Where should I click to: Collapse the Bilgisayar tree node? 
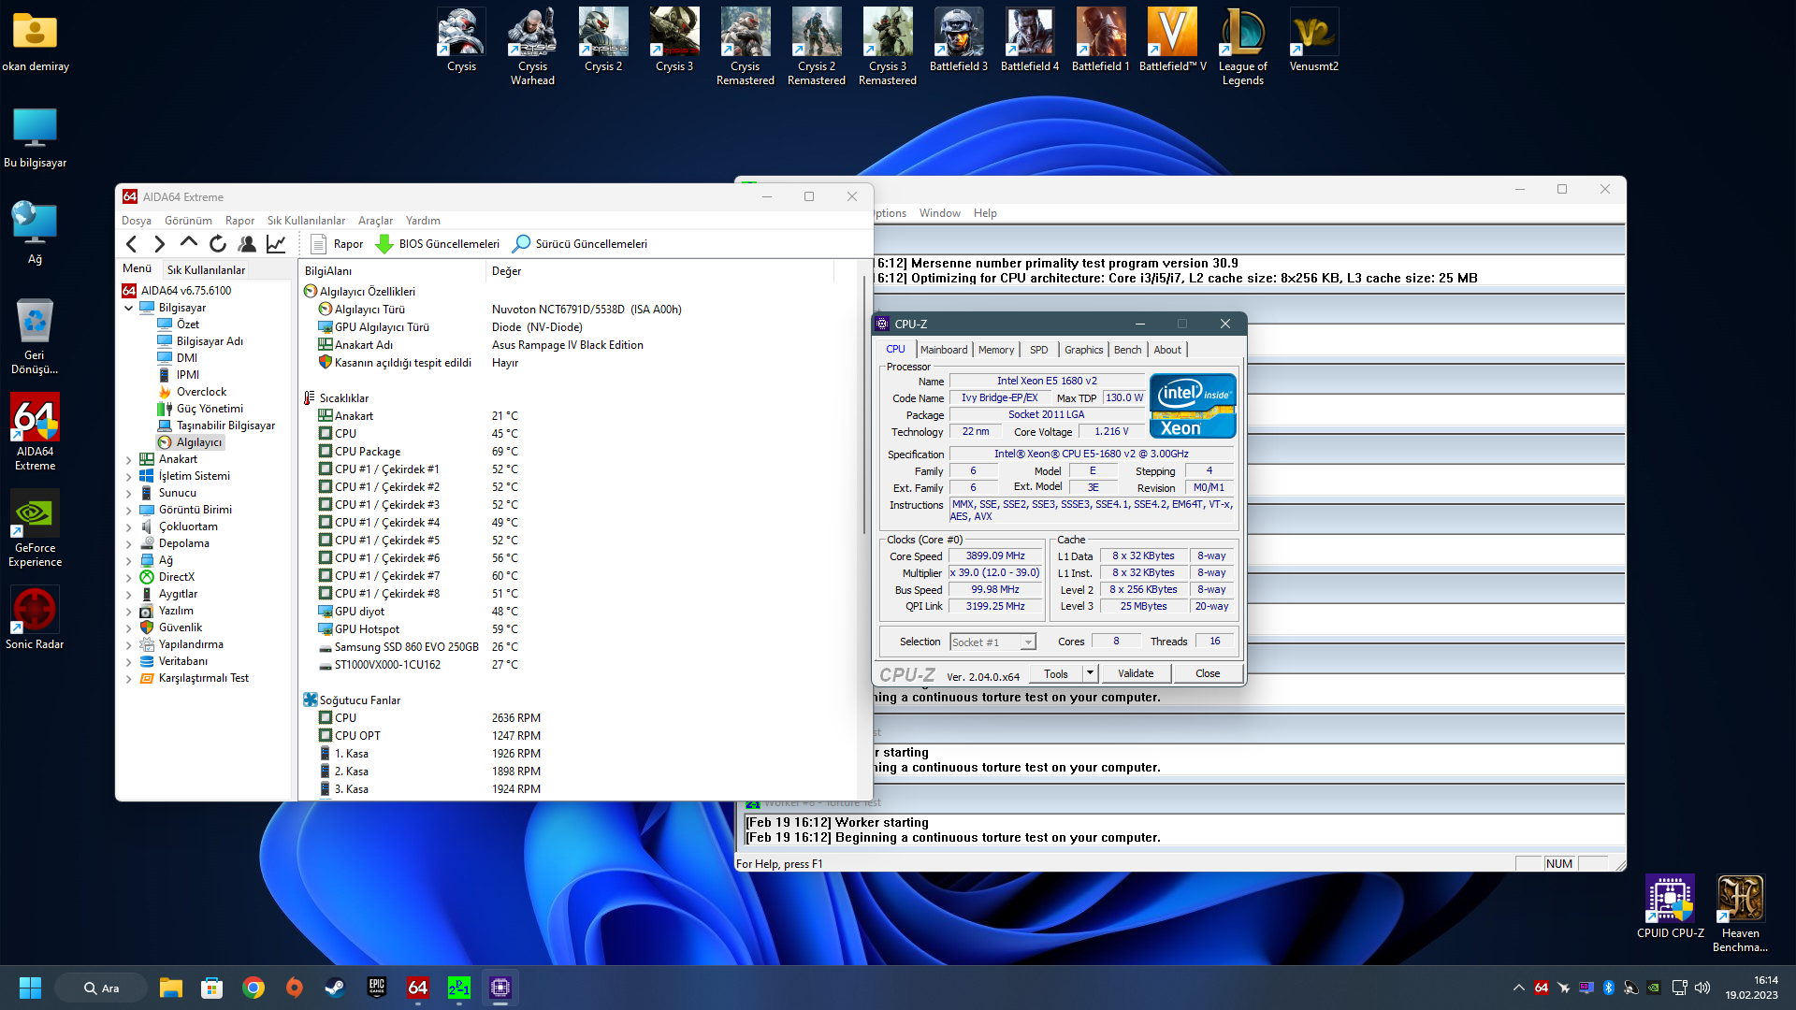(x=129, y=308)
